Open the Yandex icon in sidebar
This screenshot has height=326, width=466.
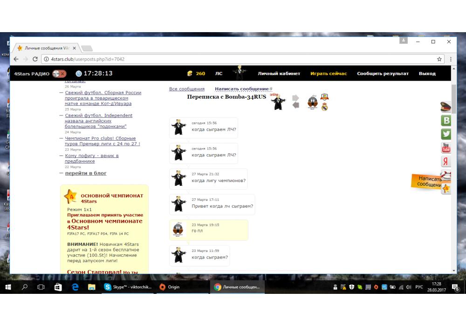click(x=446, y=162)
